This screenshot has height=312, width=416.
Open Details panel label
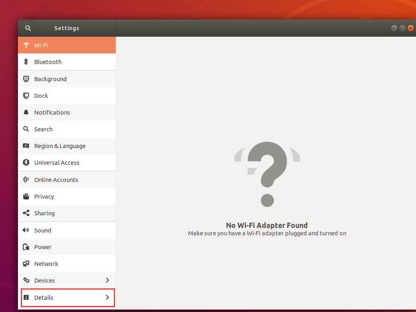44,298
